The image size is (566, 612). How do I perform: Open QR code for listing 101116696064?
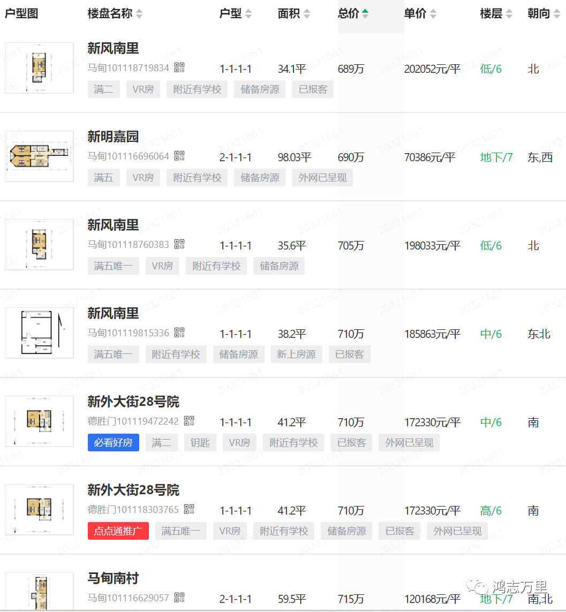[179, 156]
